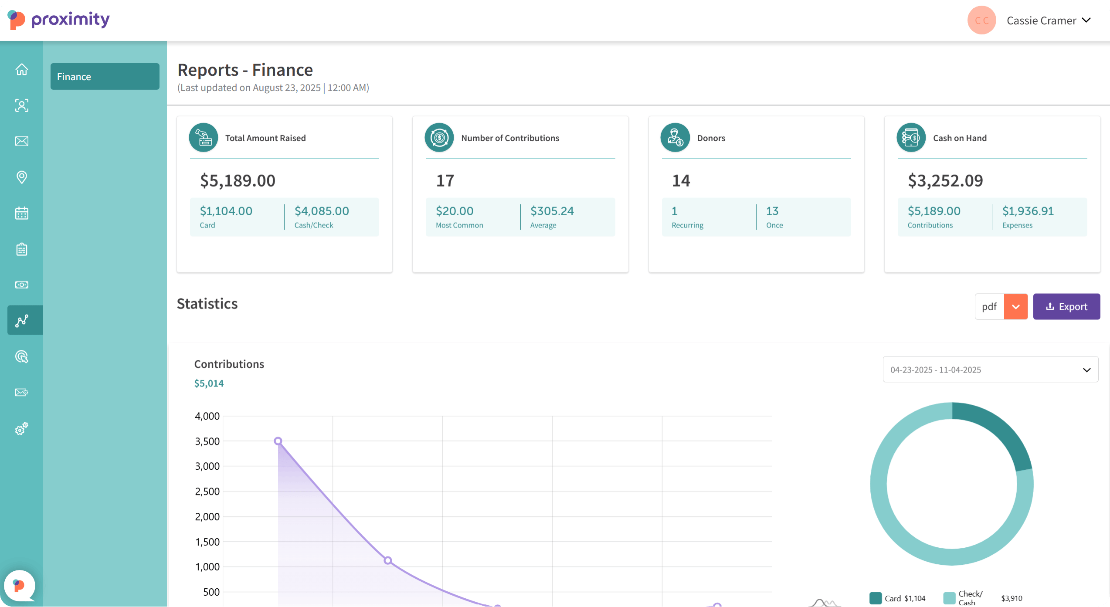
Task: Open the date range 04-23-2025 dropdown
Action: [x=990, y=370]
